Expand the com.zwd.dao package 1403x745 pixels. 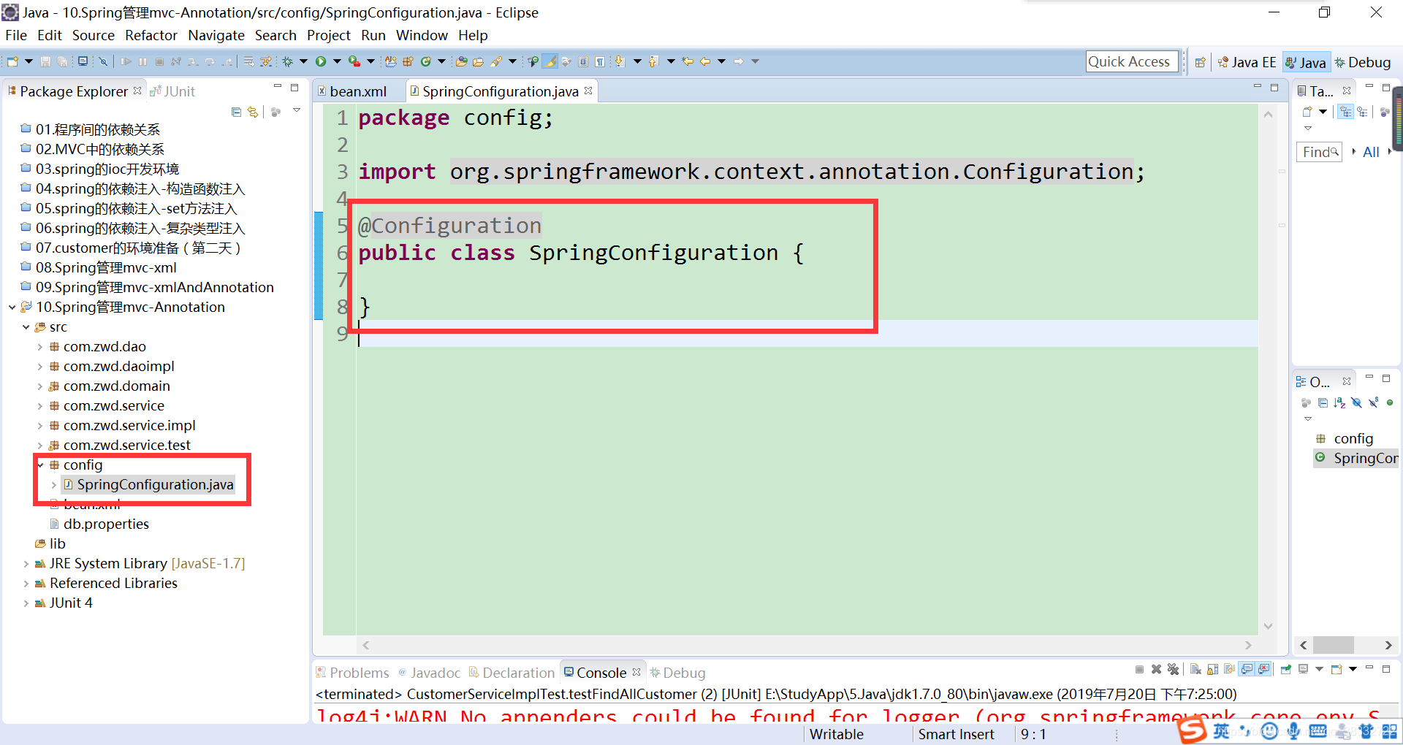click(x=39, y=347)
